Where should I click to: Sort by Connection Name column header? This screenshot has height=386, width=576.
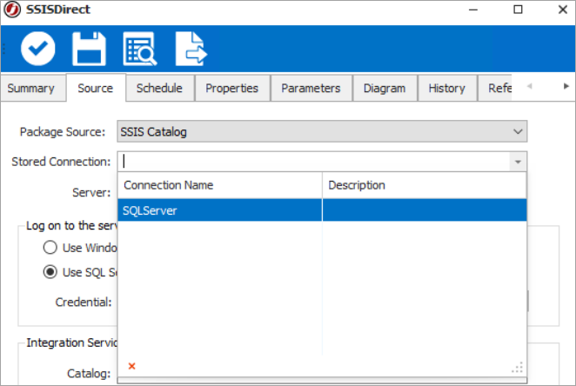pyautogui.click(x=219, y=185)
